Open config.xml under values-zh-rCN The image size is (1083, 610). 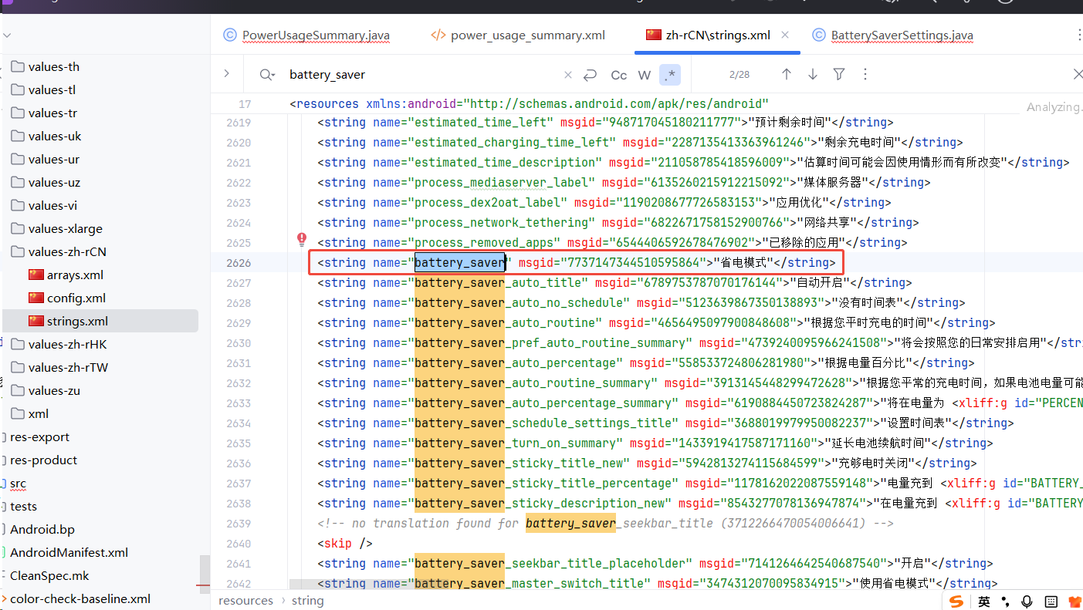pos(68,298)
